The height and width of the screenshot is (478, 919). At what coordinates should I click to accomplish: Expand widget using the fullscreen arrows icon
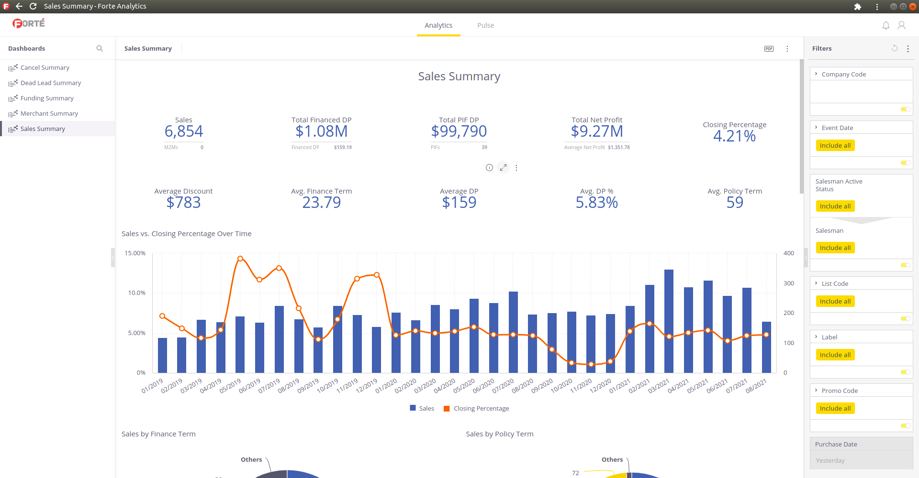tap(503, 168)
